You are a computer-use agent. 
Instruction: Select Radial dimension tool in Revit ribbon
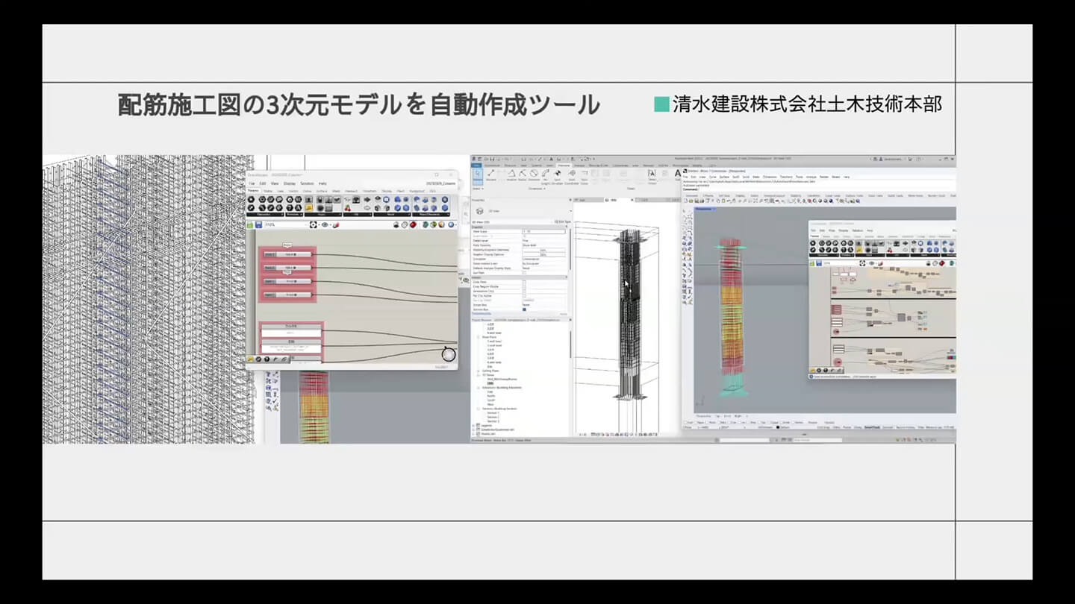pos(523,174)
